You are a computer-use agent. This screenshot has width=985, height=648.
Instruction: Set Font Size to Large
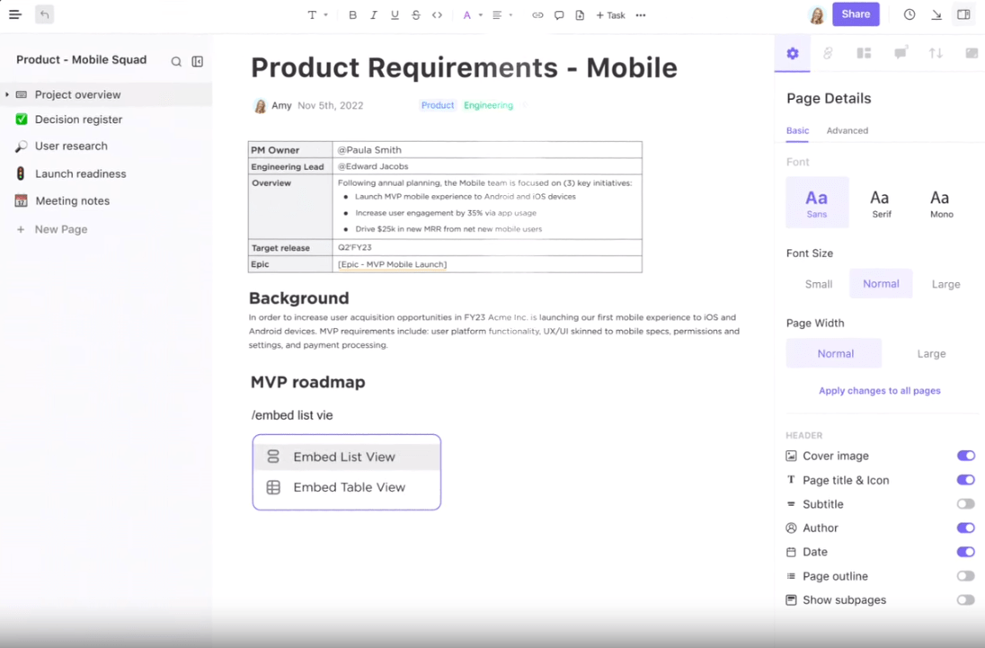point(945,284)
